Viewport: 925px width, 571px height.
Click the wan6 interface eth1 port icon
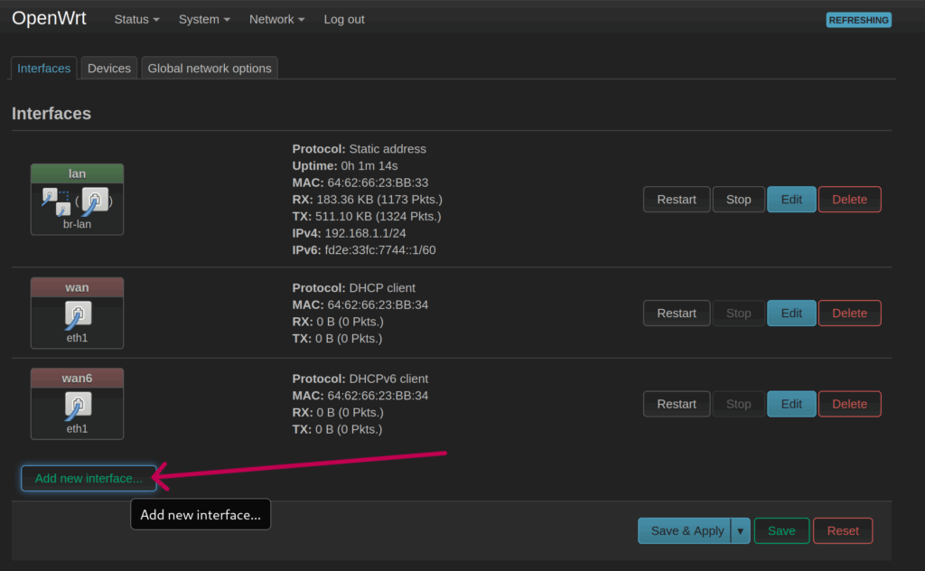78,405
